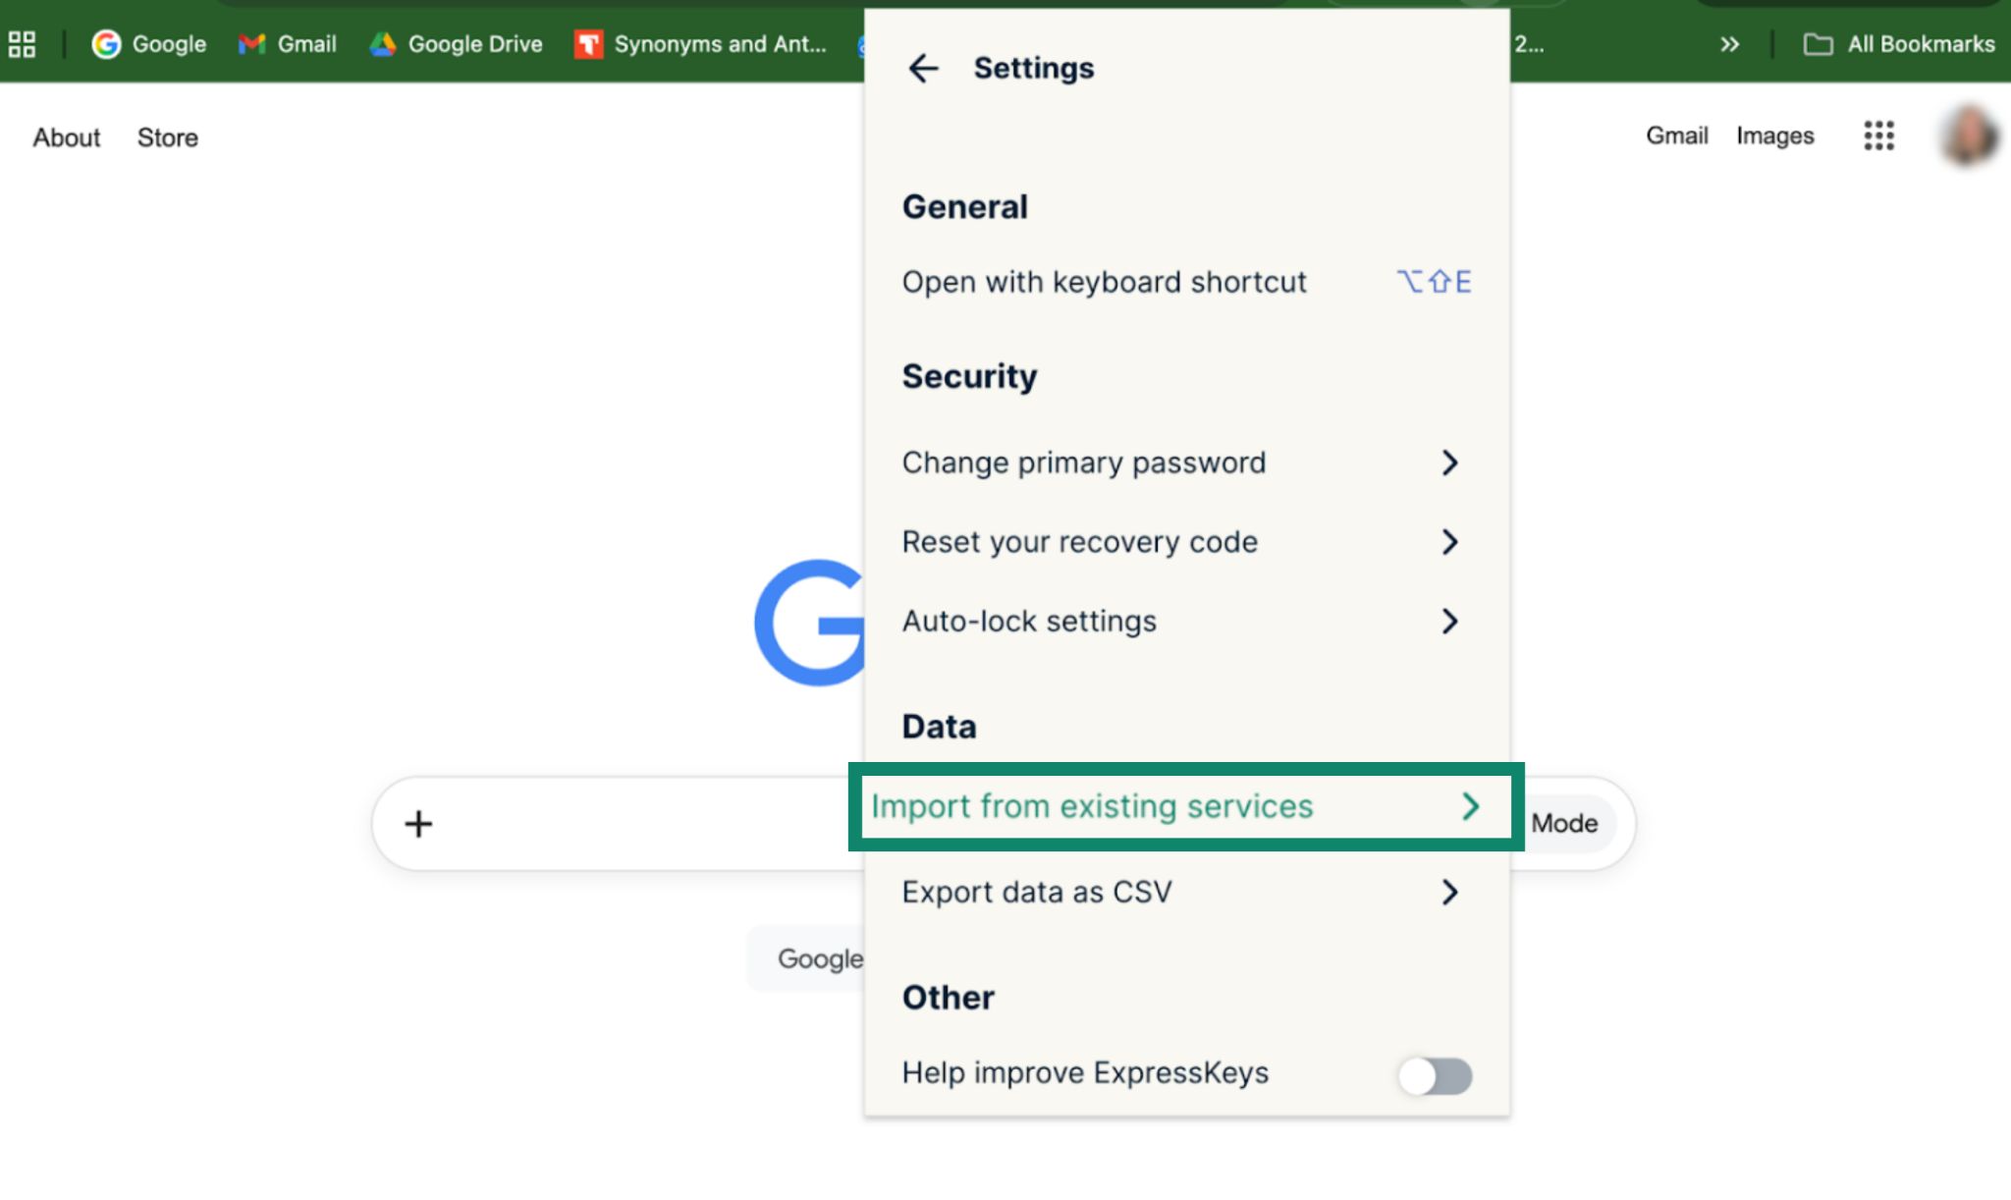Open Synonyms and Antonyms bookmark
The image size is (2011, 1200).
point(701,44)
